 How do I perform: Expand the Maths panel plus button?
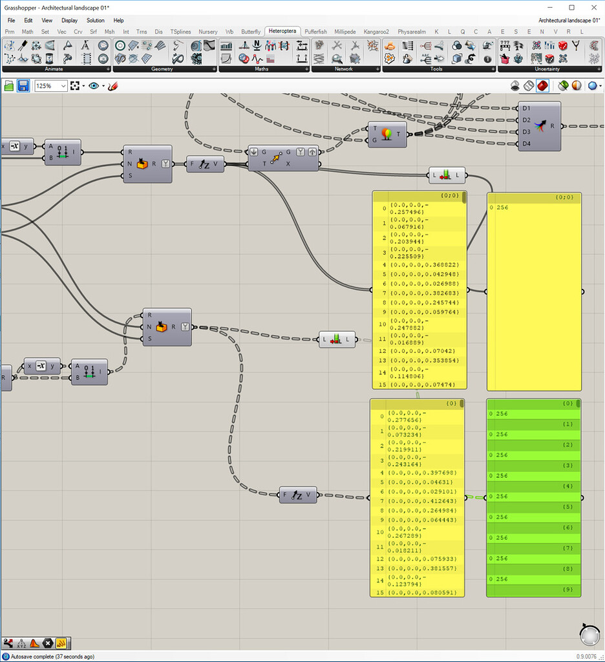(306, 69)
